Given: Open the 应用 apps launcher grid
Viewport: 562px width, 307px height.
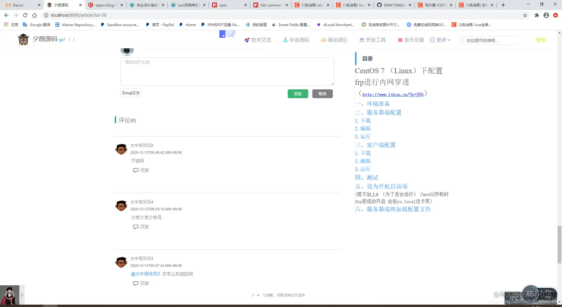Looking at the screenshot, I should 6,25.
